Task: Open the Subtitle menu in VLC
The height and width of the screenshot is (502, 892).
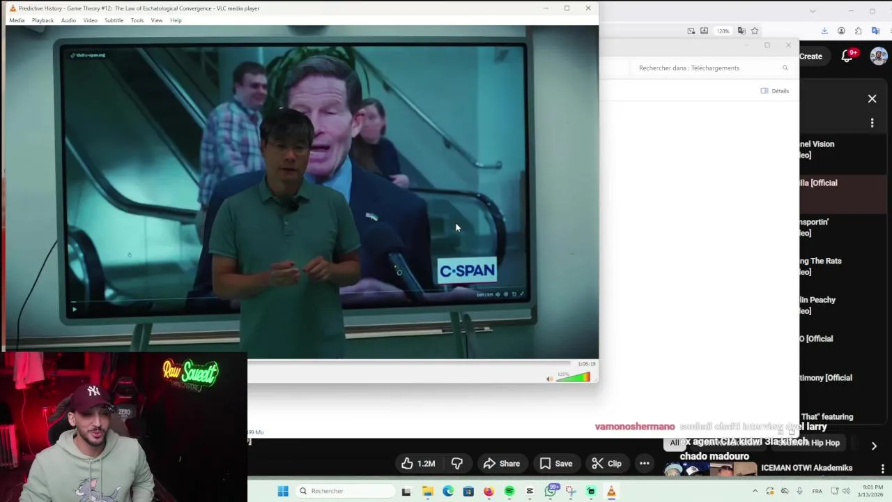Action: pyautogui.click(x=114, y=20)
